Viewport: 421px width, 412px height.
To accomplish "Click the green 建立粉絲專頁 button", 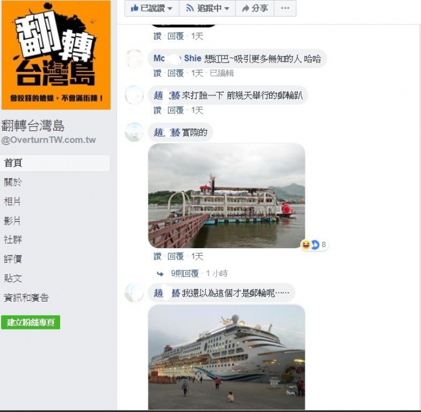I will [30, 322].
